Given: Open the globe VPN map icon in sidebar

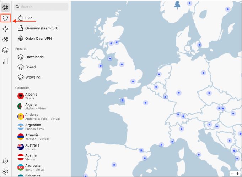Looking at the screenshot, I should coord(5,7).
